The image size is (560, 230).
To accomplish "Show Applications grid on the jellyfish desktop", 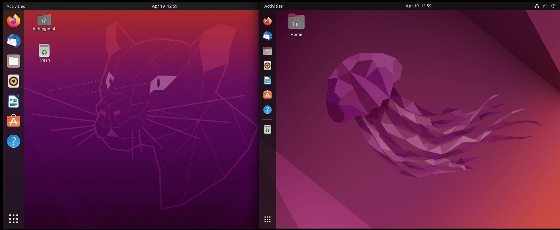I will tap(267, 219).
